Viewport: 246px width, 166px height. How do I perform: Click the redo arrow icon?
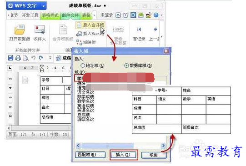click(41, 58)
